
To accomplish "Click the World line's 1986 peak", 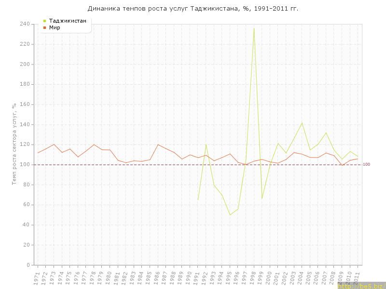I will click(158, 144).
